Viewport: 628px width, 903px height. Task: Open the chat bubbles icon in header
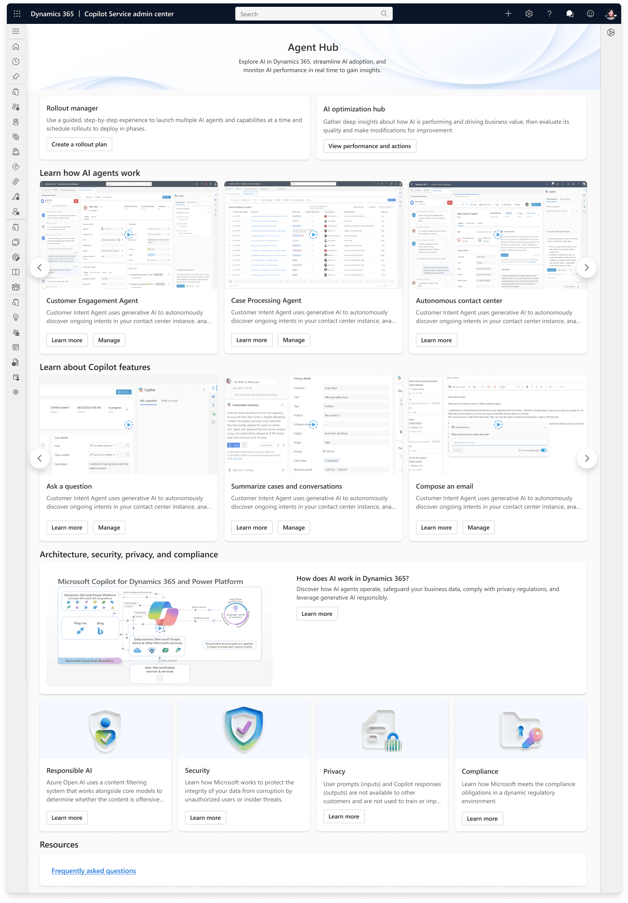(x=570, y=14)
